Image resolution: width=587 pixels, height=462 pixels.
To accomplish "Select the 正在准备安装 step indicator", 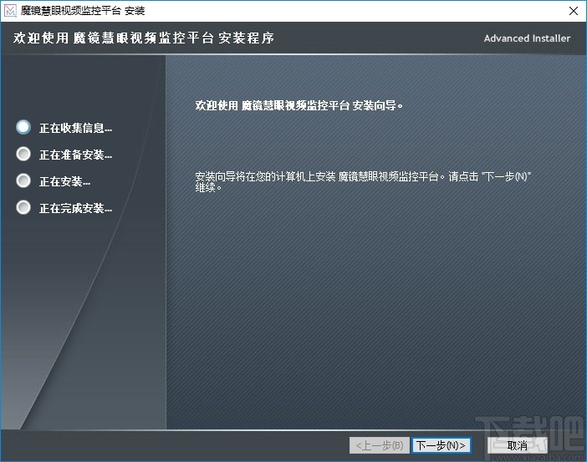I will coord(23,154).
